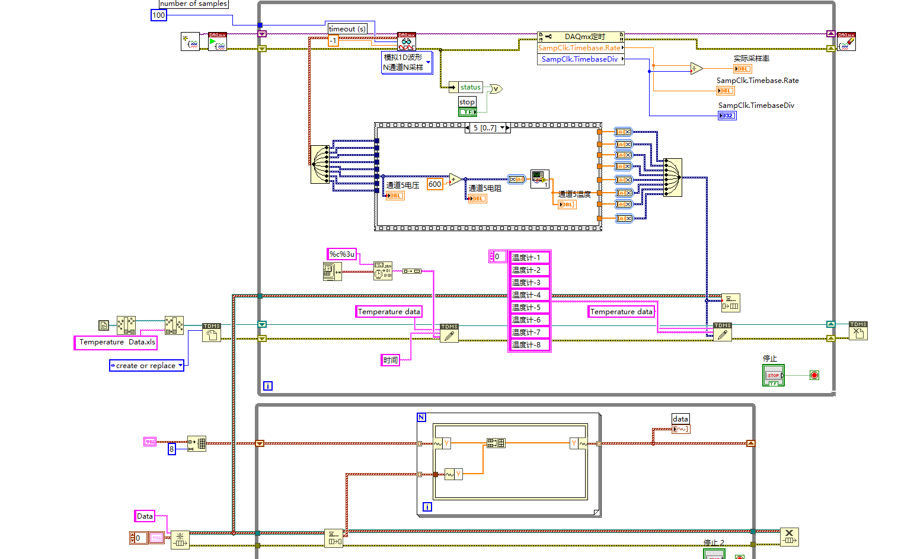898x559 pixels.
Task: Select the DAQmx Clear Task node
Action: (x=846, y=41)
